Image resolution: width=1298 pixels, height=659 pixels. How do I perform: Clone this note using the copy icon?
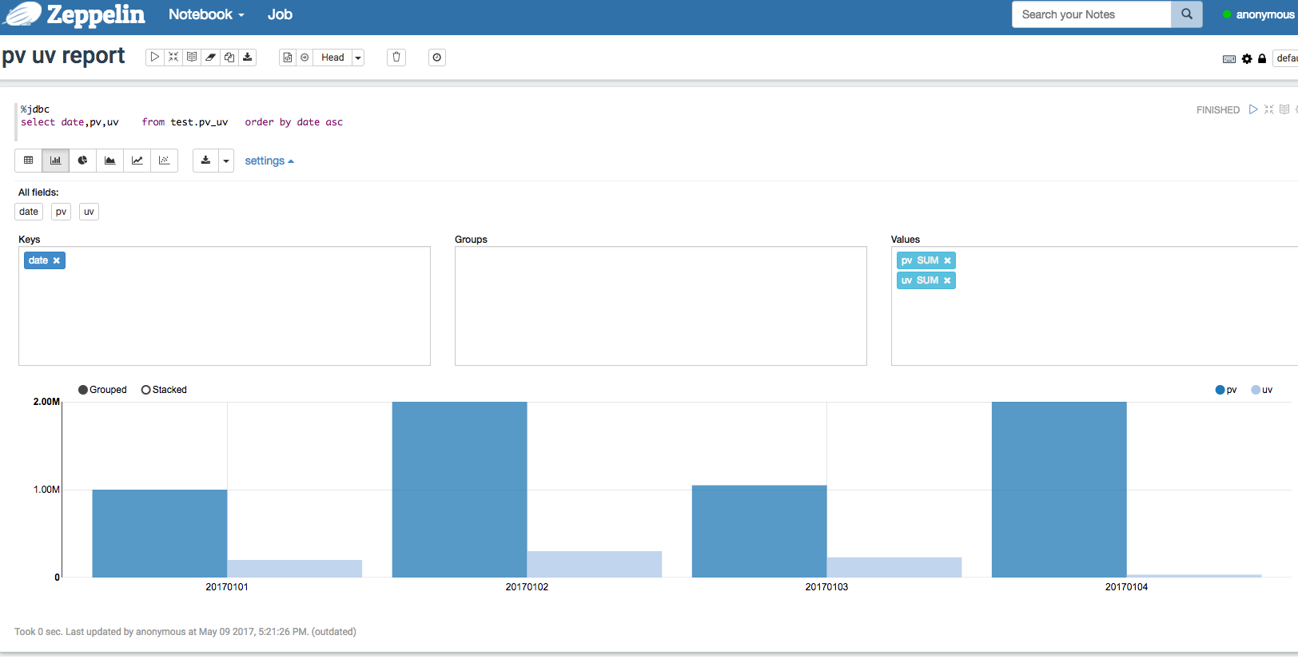[229, 58]
